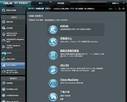
Task: Open the Network Map (網路地圖) page
Action: pyautogui.click(x=13, y=22)
